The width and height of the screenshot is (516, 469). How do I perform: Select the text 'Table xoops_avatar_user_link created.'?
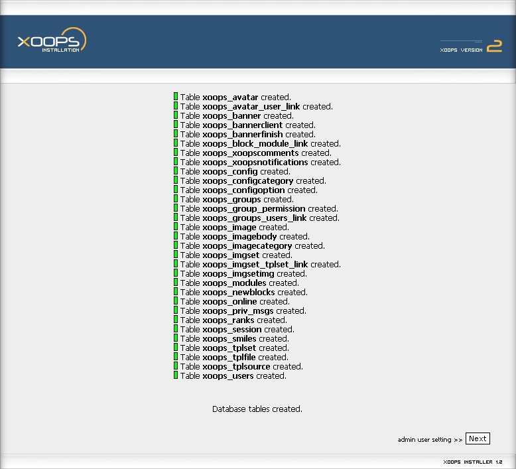[x=257, y=106]
